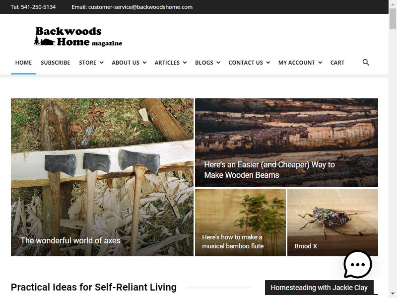Open the search magnifier icon

pos(366,63)
